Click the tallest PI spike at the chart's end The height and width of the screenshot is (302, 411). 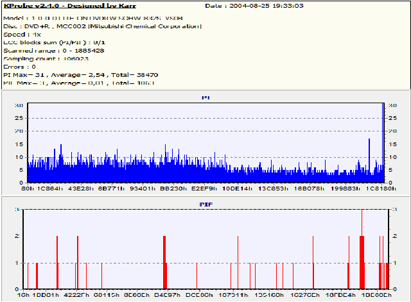383,142
